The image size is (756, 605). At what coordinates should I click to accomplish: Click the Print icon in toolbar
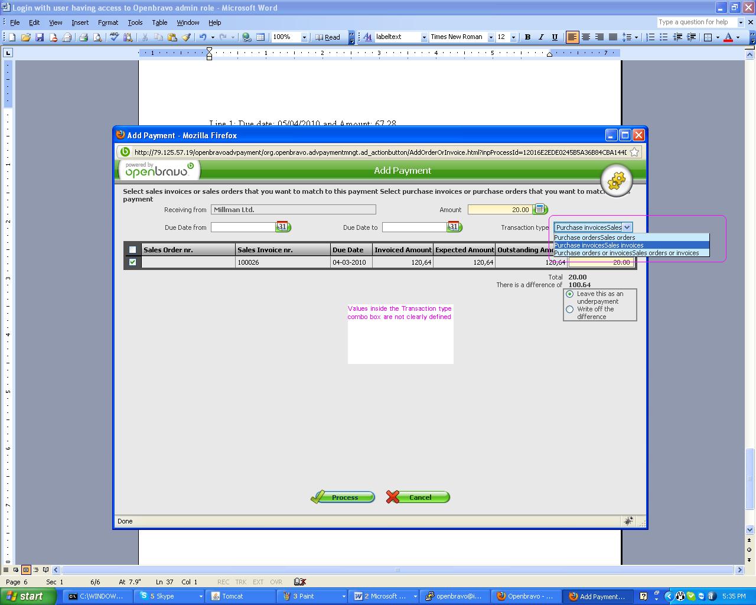(83, 37)
